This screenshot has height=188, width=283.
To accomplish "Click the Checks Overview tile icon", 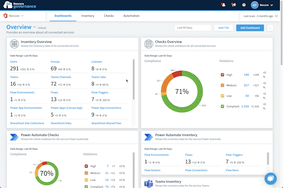I will pyautogui.click(x=149, y=44).
